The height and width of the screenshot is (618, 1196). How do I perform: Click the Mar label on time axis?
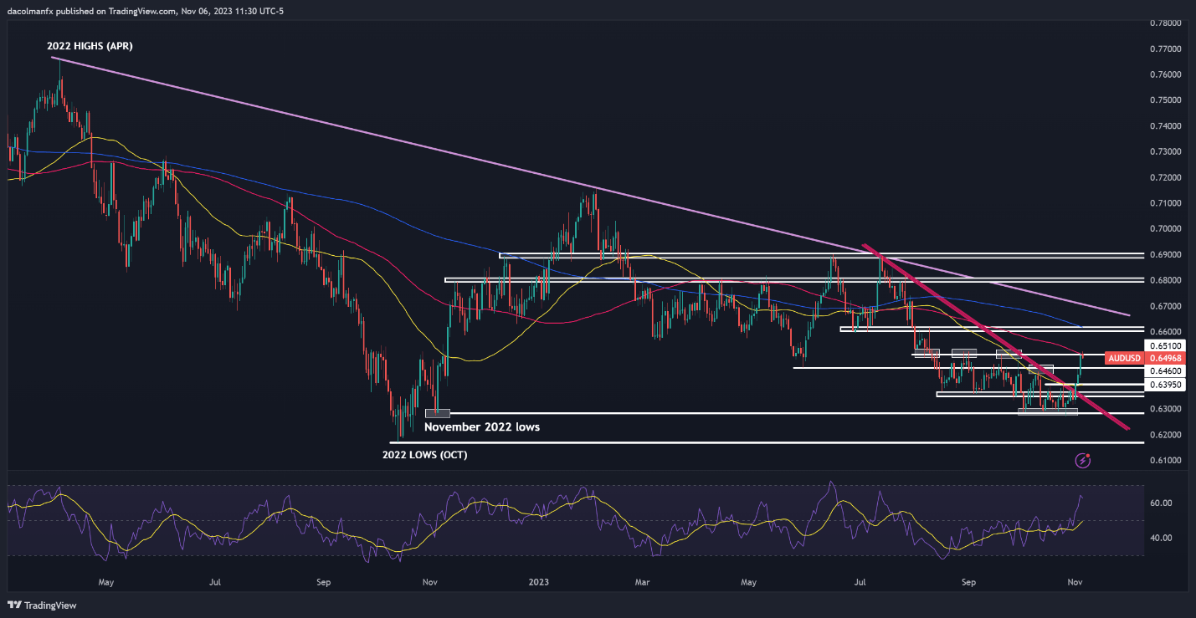643,580
